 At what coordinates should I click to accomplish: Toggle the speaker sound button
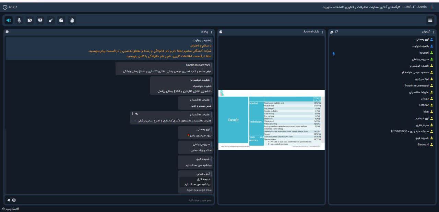click(9, 21)
